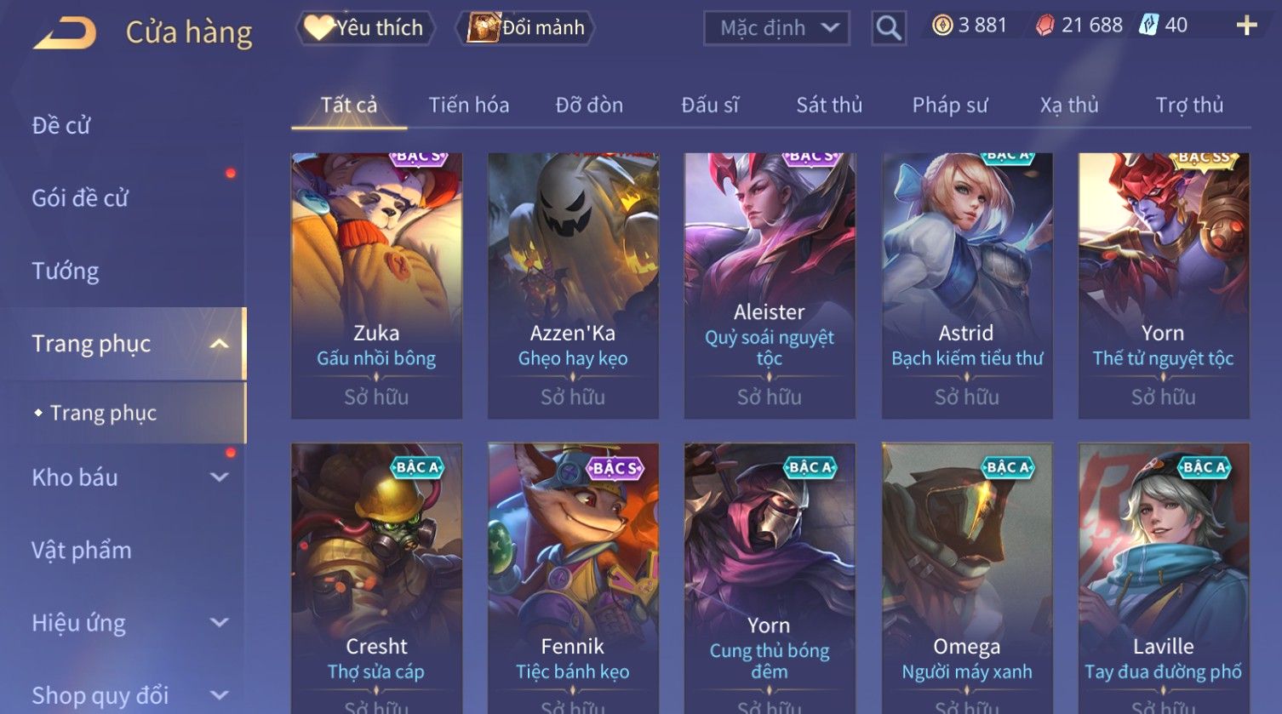
Task: Select Zuka Gấu nhồi bông skin card
Action: pyautogui.click(x=376, y=285)
